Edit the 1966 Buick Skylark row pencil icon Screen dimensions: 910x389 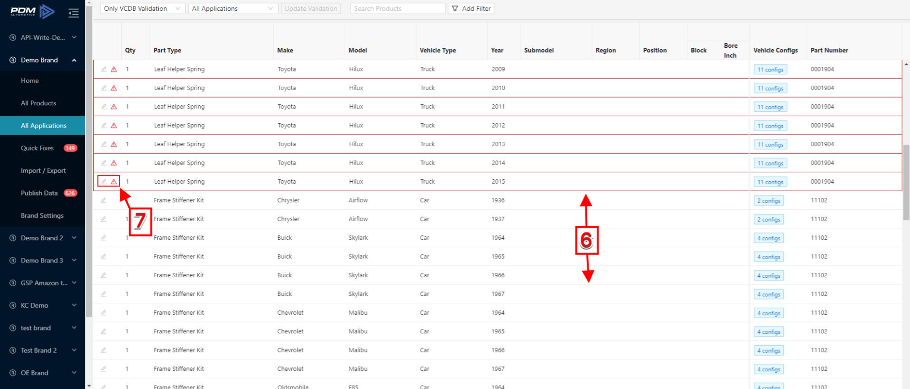[x=104, y=275]
